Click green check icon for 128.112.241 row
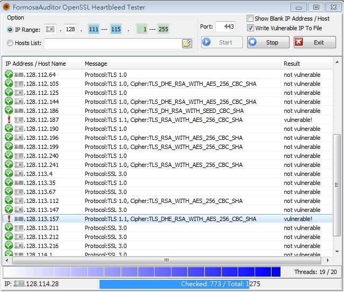 9,165
